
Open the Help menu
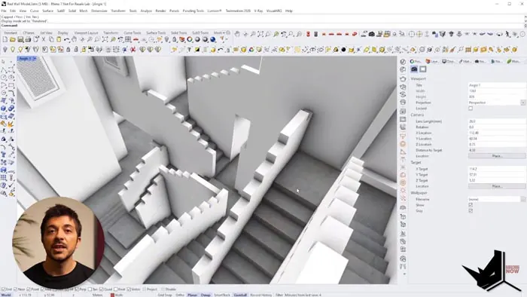(x=289, y=11)
